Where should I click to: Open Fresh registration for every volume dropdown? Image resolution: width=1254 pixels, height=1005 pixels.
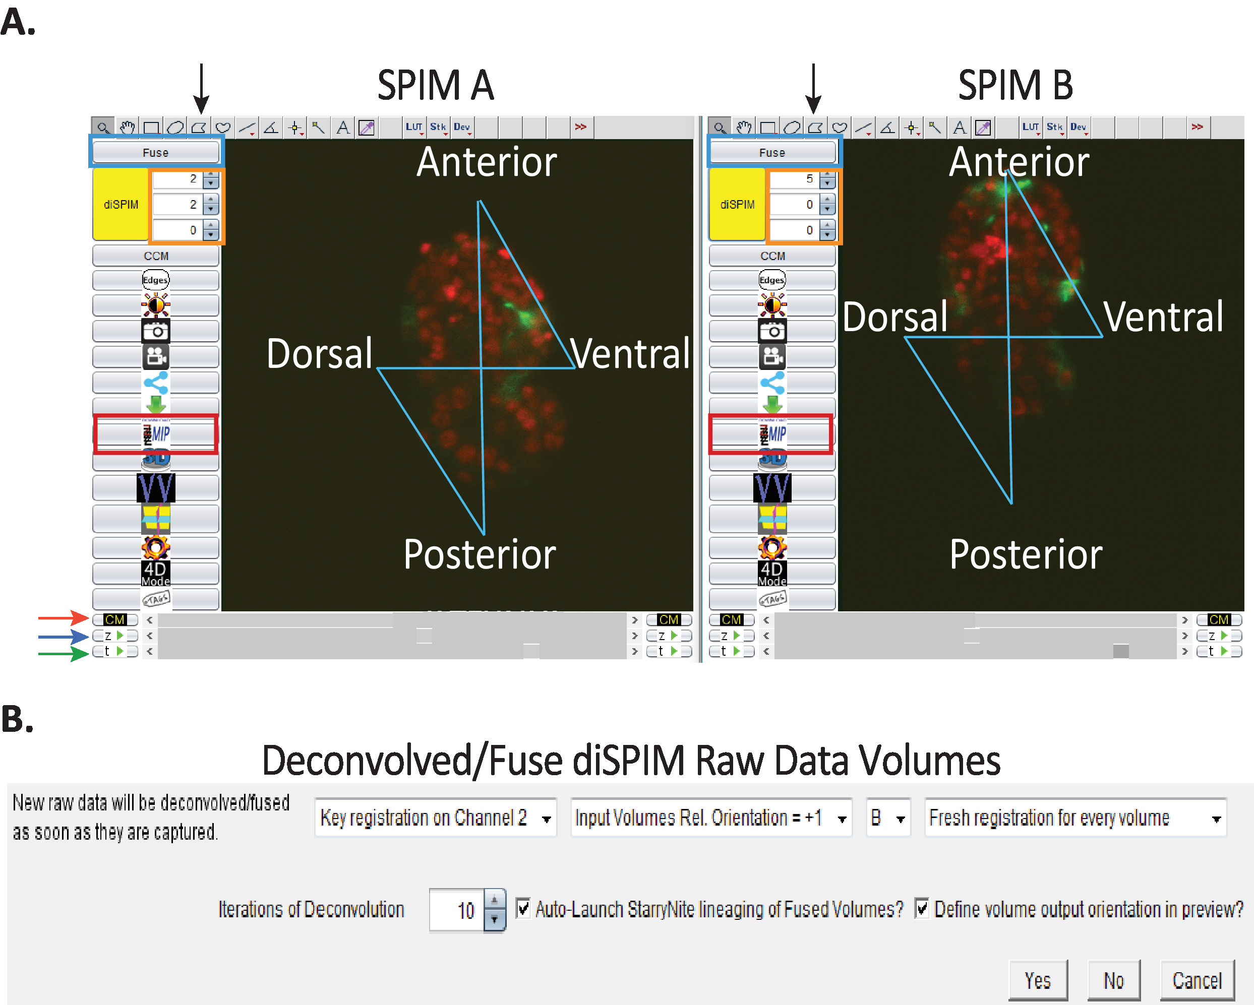pyautogui.click(x=1075, y=818)
